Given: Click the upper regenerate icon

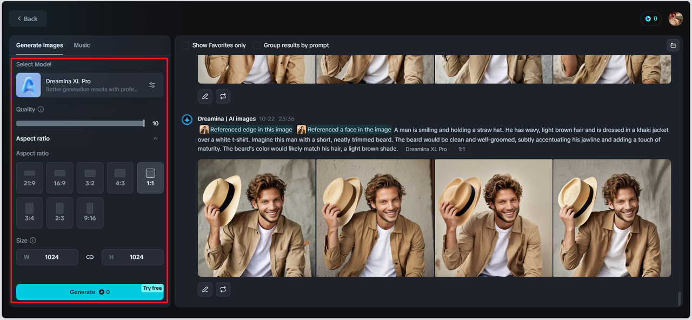Looking at the screenshot, I should (223, 97).
